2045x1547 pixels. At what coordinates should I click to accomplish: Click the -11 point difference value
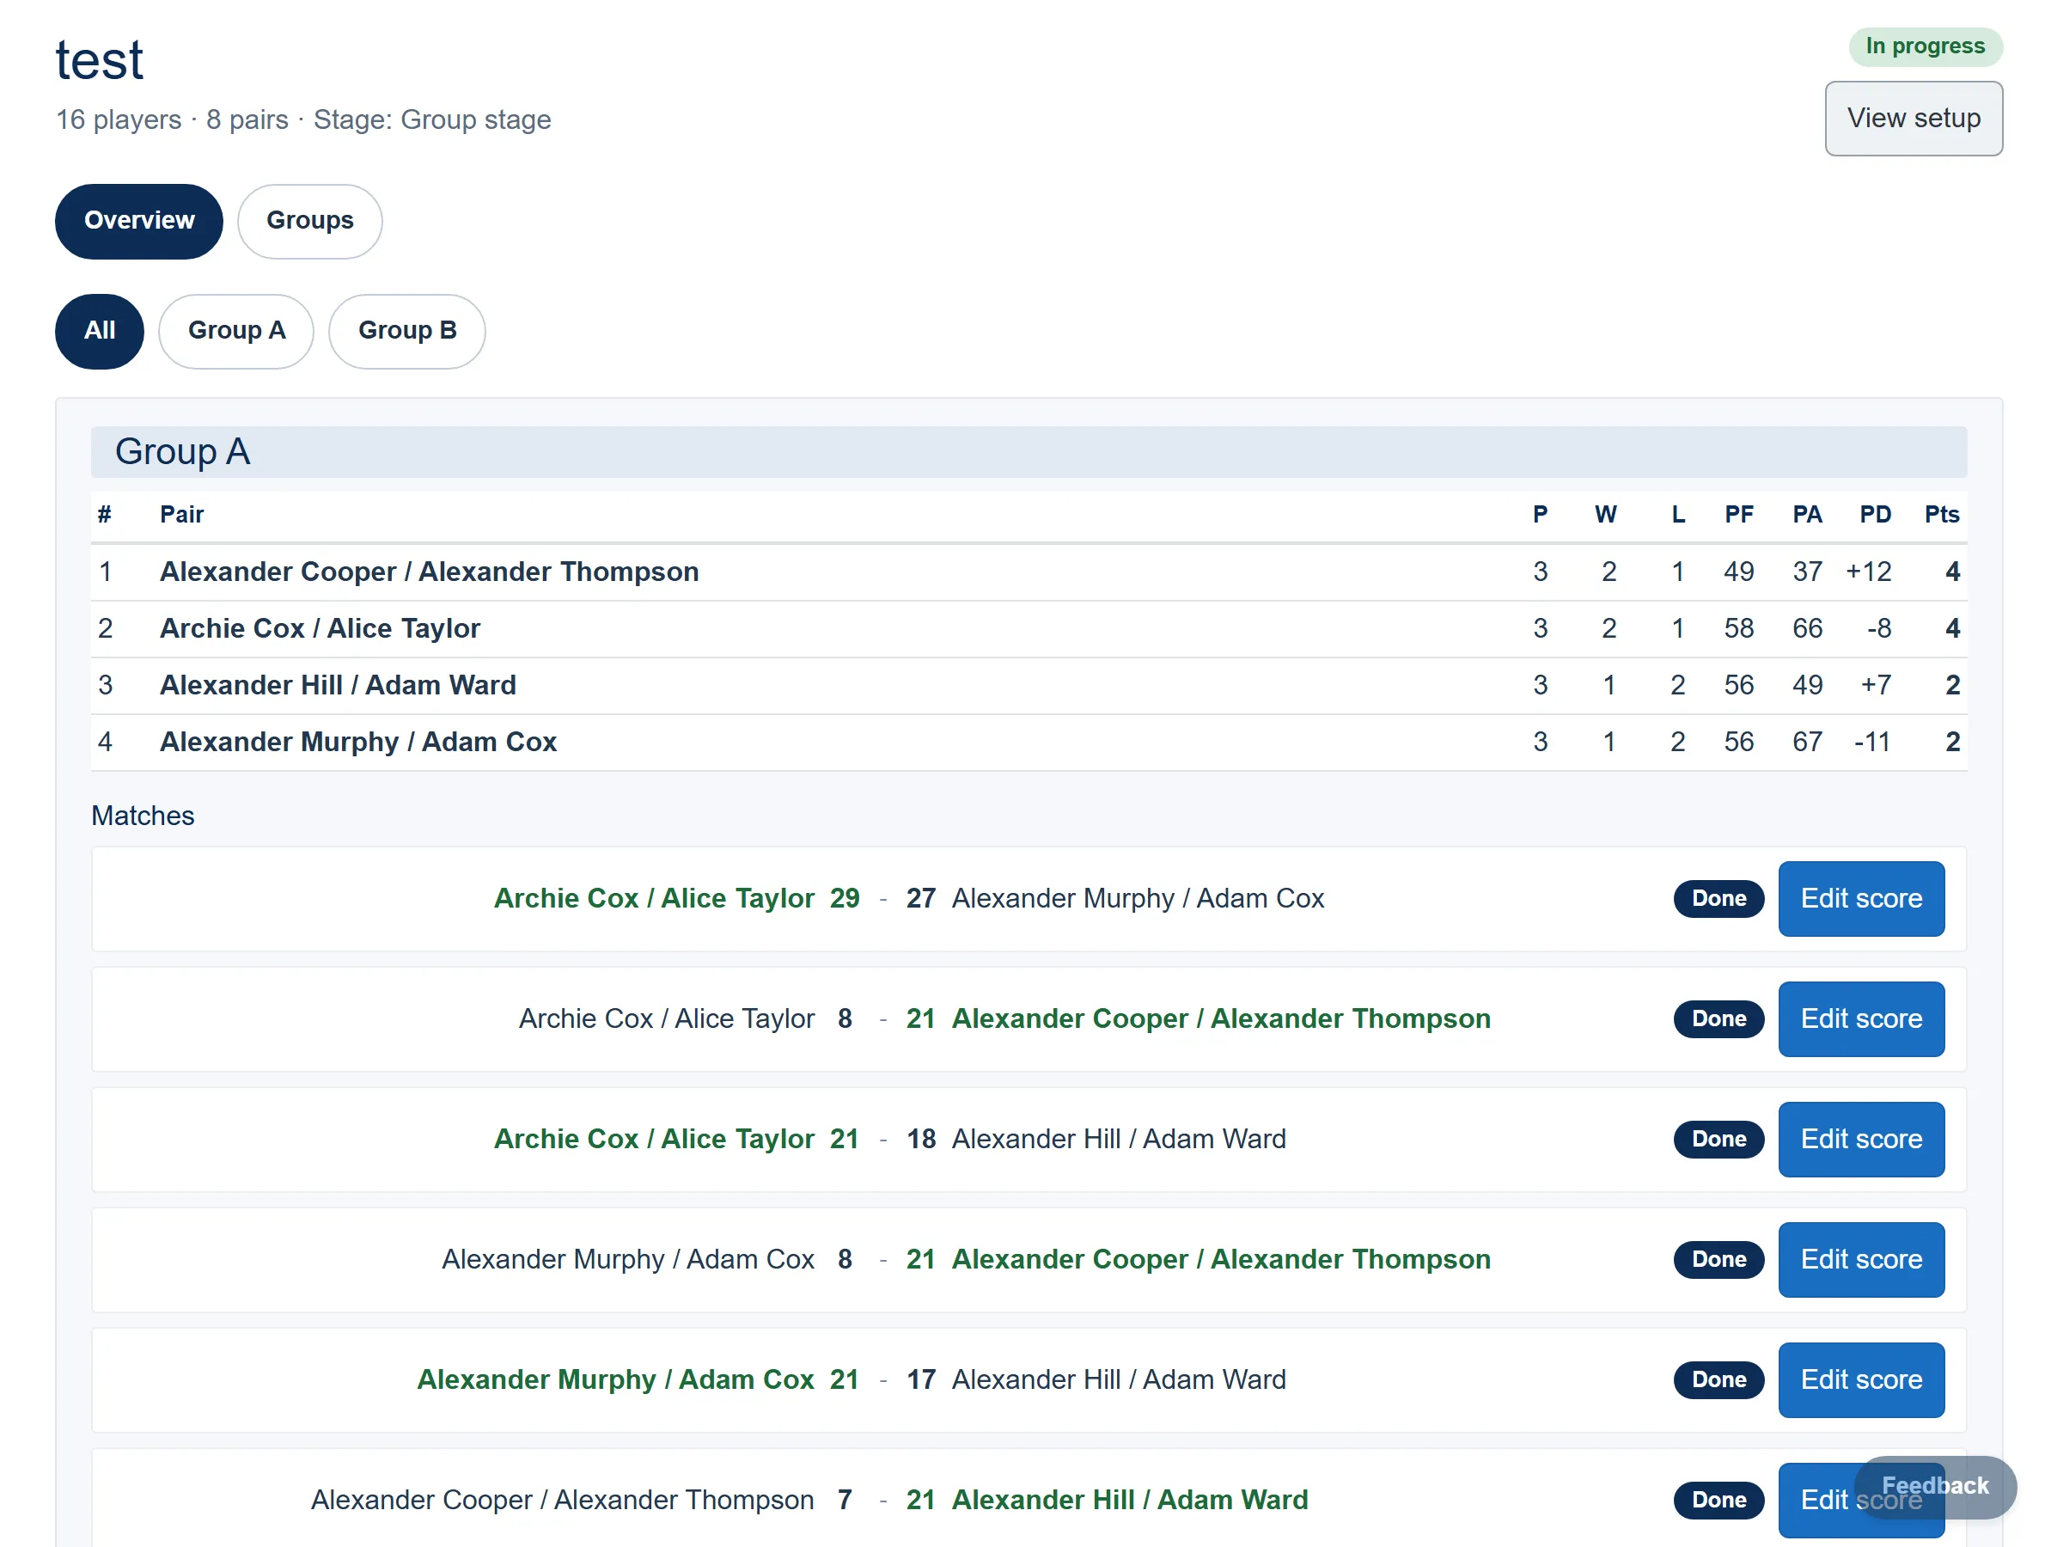tap(1872, 742)
